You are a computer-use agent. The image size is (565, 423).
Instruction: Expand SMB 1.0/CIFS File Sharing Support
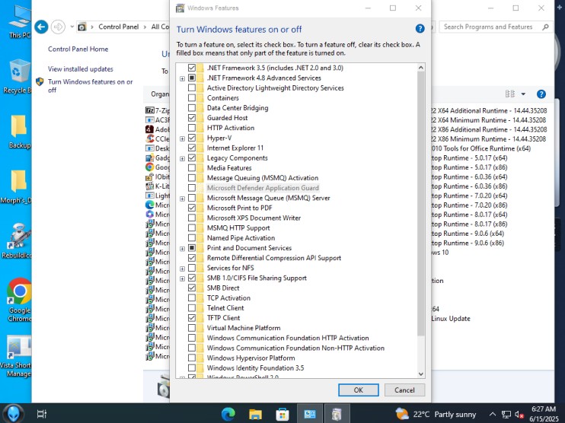point(182,278)
